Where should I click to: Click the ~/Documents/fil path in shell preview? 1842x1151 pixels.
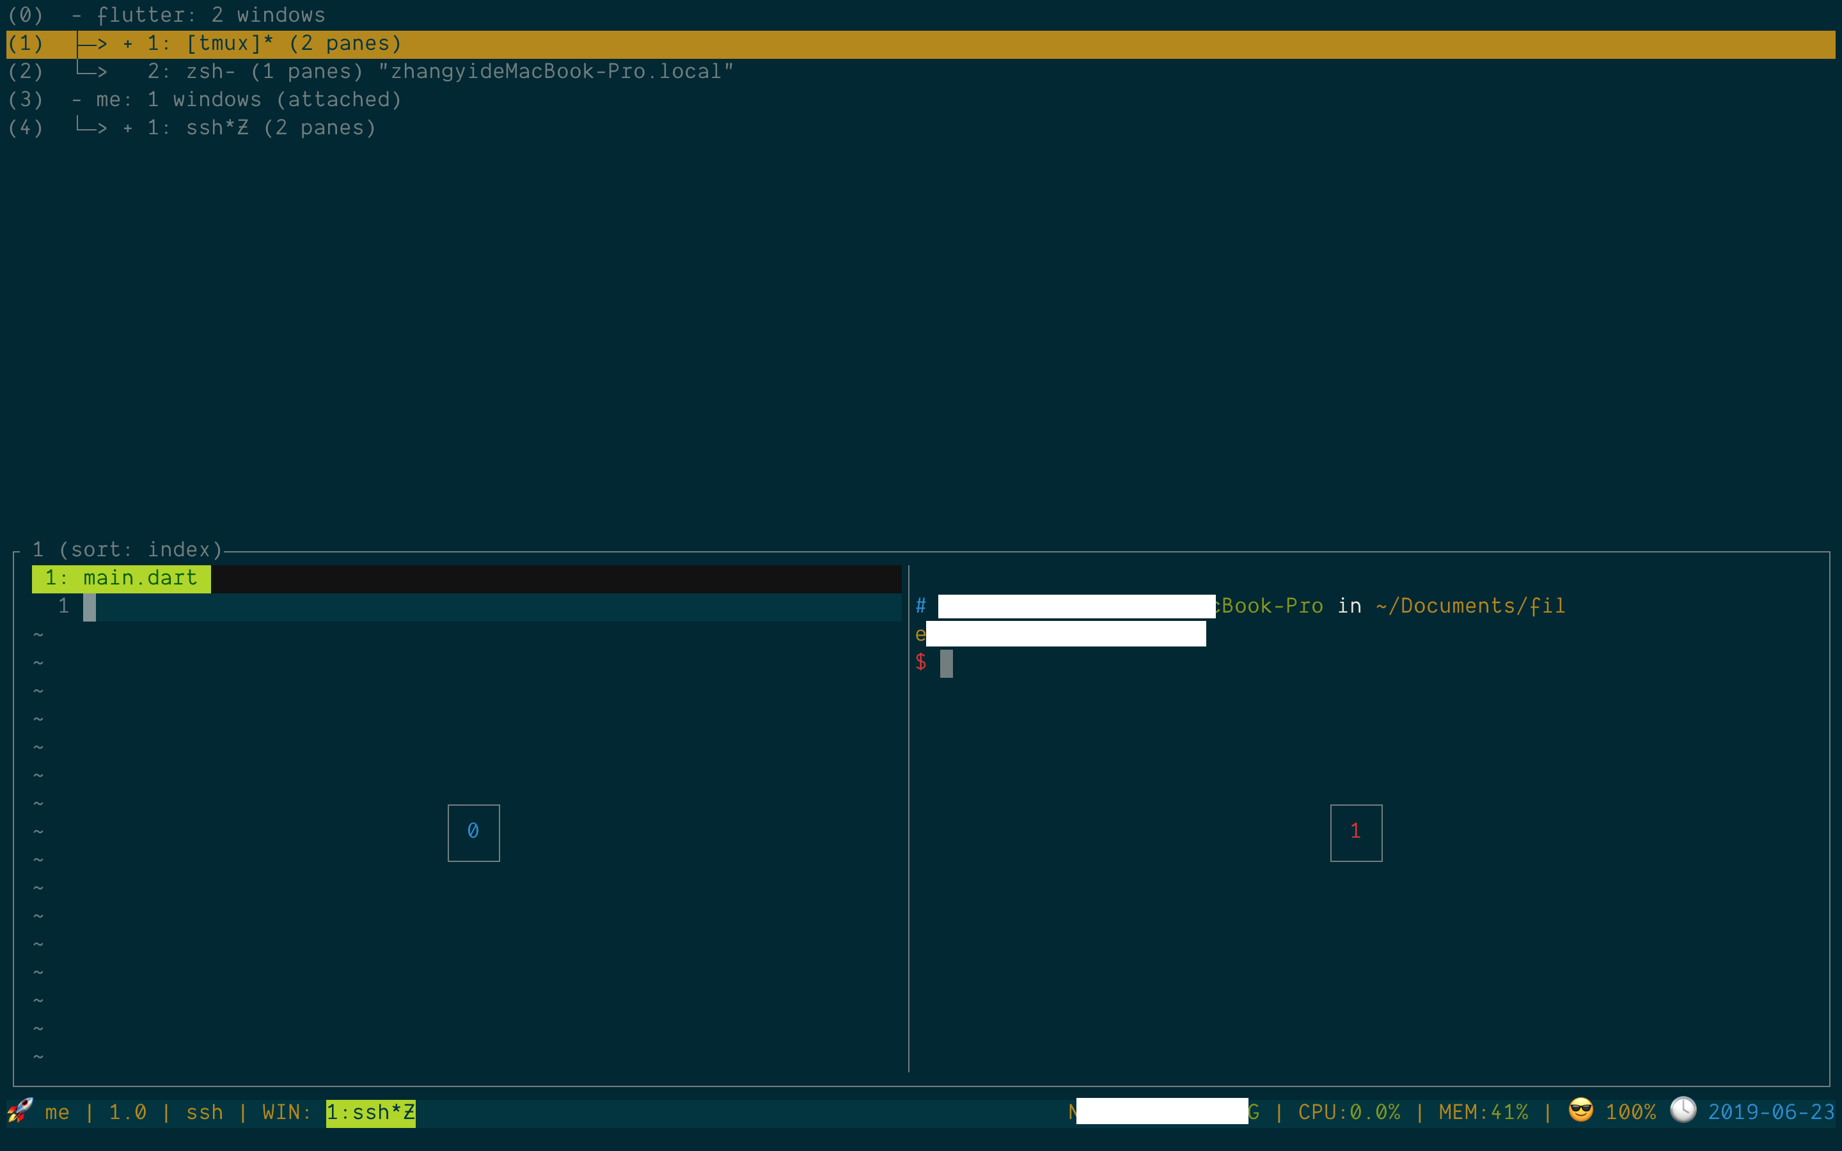click(x=1470, y=607)
